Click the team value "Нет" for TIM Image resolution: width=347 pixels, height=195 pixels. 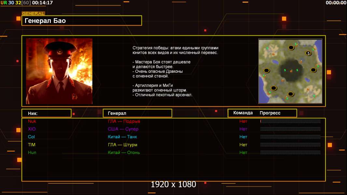click(x=243, y=145)
